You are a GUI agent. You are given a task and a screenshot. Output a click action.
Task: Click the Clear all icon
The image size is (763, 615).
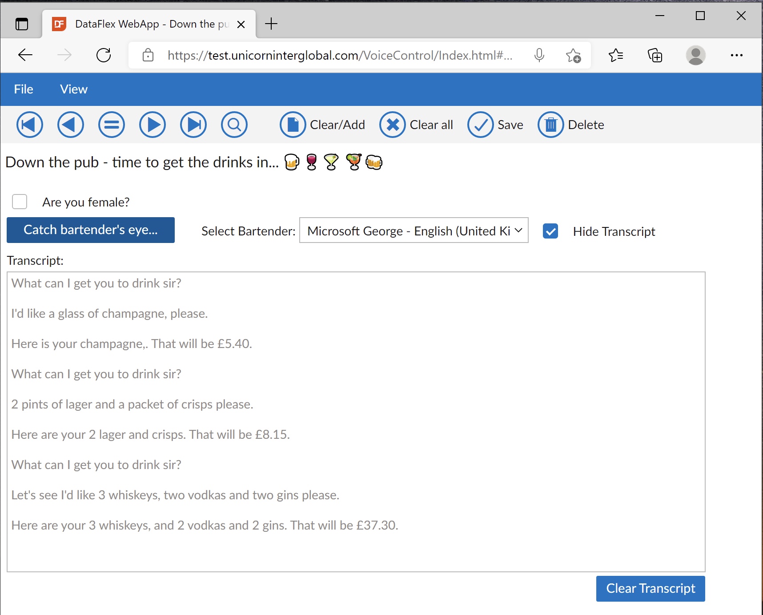[393, 125]
